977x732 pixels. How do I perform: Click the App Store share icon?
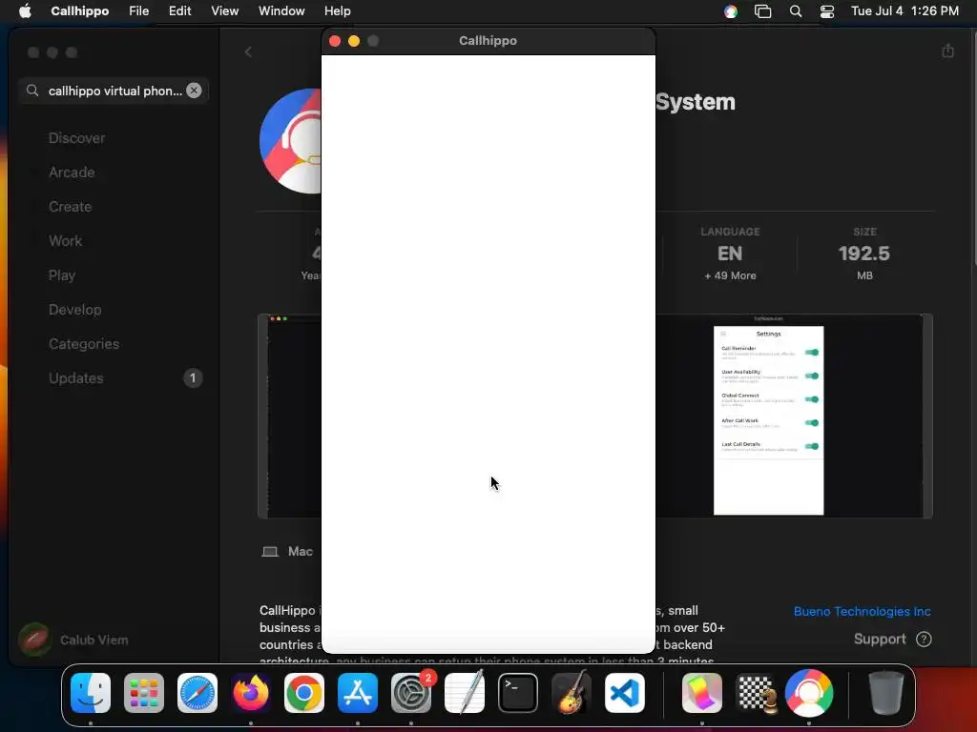click(x=947, y=51)
